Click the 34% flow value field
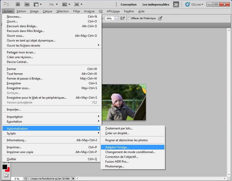 point(110,18)
